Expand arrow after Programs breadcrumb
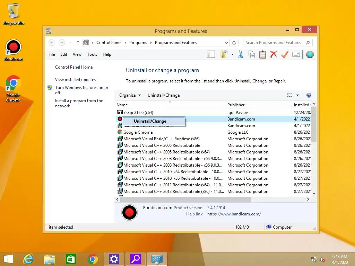 [151, 43]
